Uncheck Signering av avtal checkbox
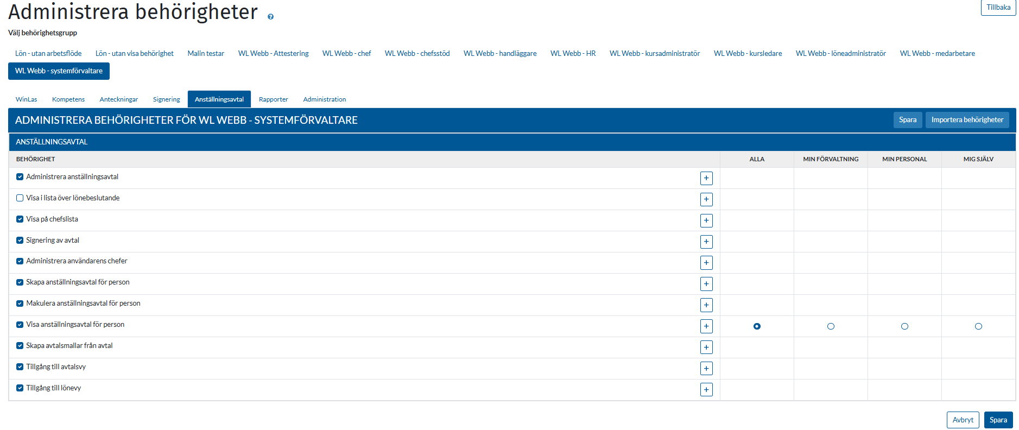 [20, 241]
